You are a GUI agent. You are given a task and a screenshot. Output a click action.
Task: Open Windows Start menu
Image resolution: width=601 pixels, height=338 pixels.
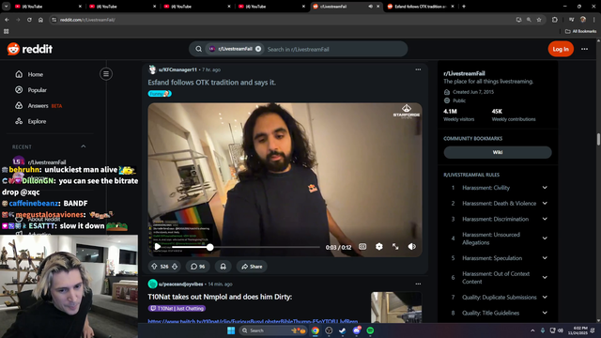(x=231, y=330)
